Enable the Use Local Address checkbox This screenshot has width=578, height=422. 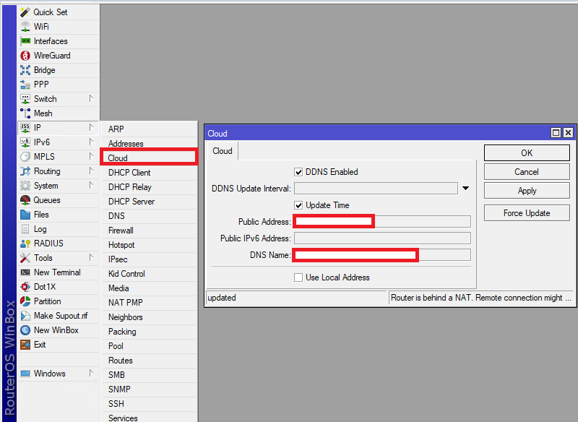[298, 277]
